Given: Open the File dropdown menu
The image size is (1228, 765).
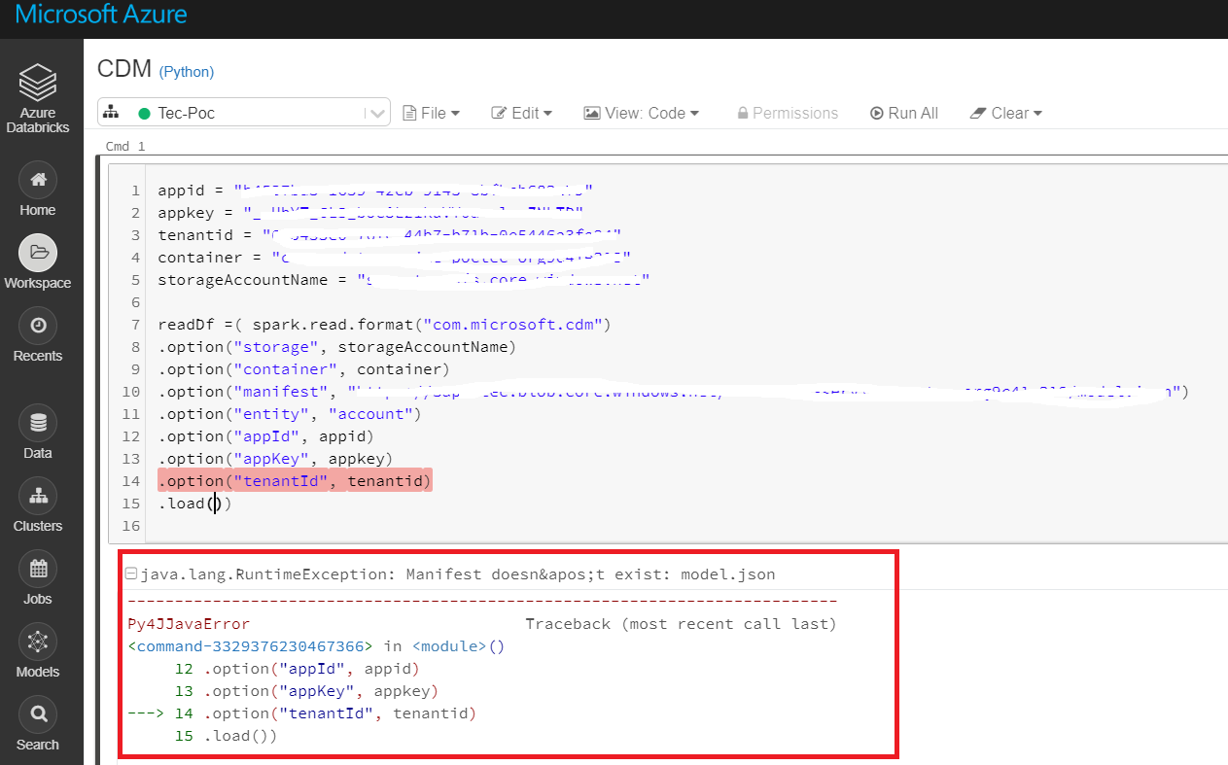Looking at the screenshot, I should click(x=431, y=113).
